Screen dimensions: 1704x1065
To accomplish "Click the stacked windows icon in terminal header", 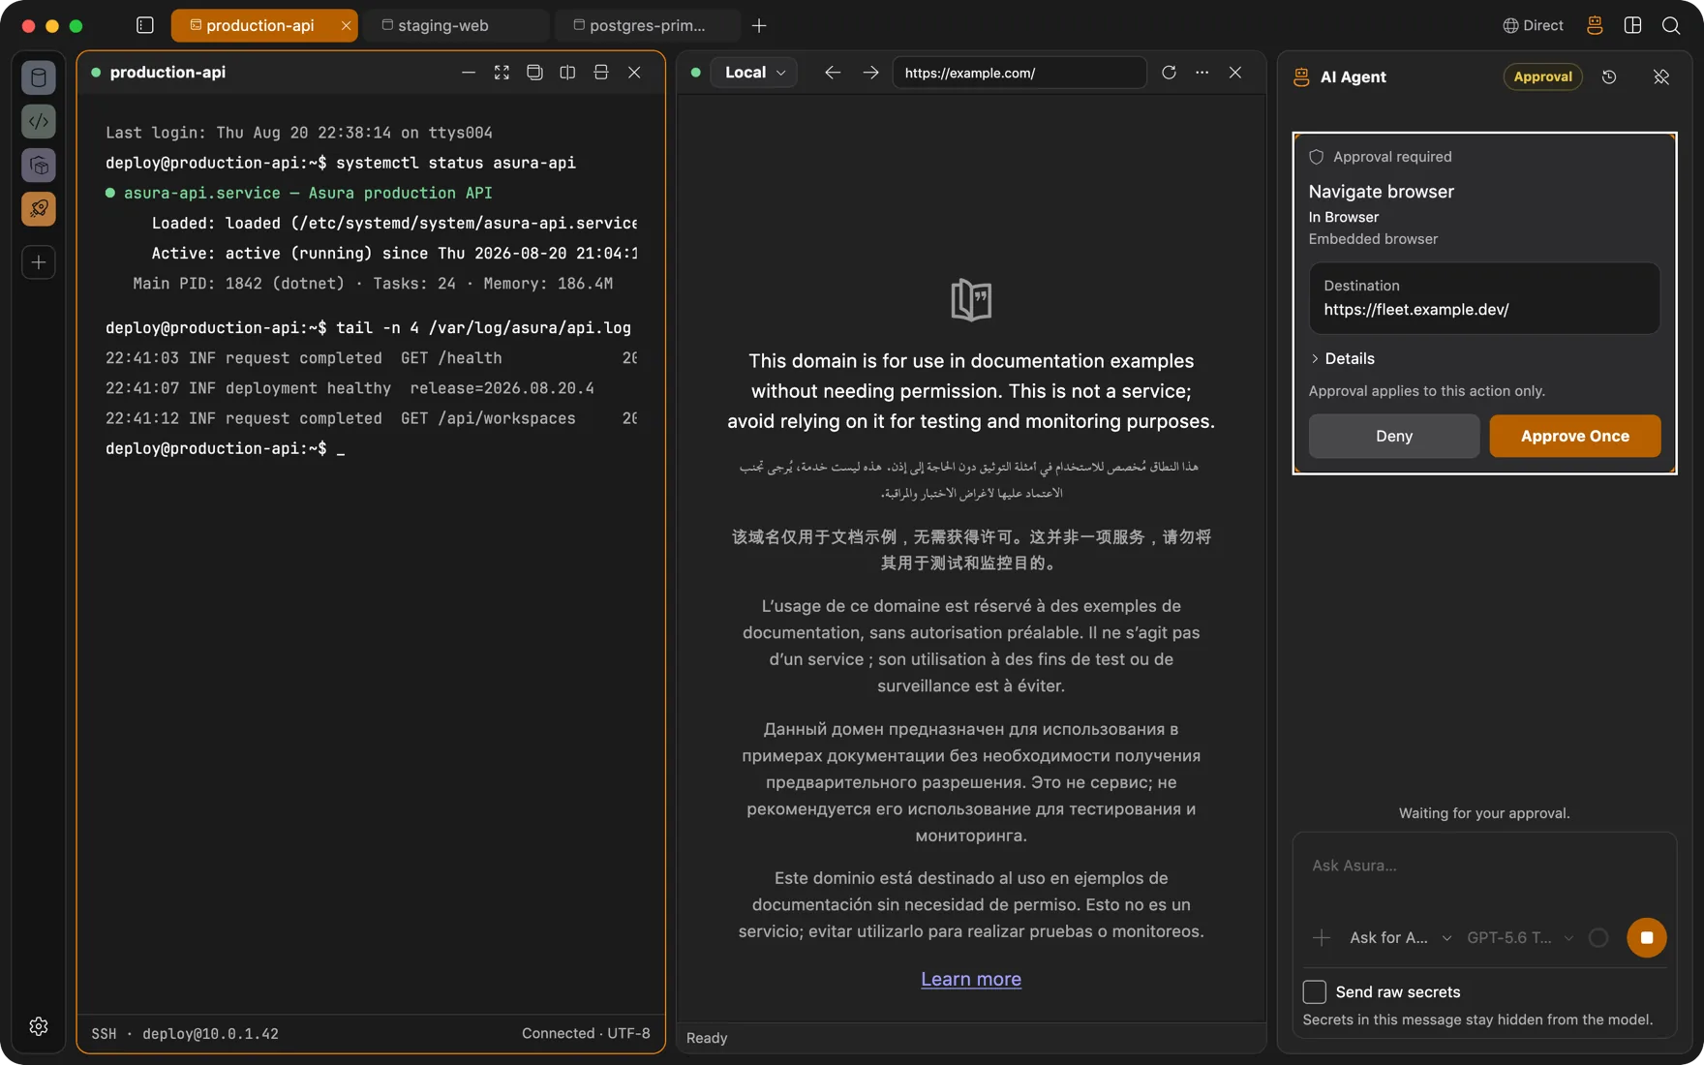I will click(x=534, y=73).
